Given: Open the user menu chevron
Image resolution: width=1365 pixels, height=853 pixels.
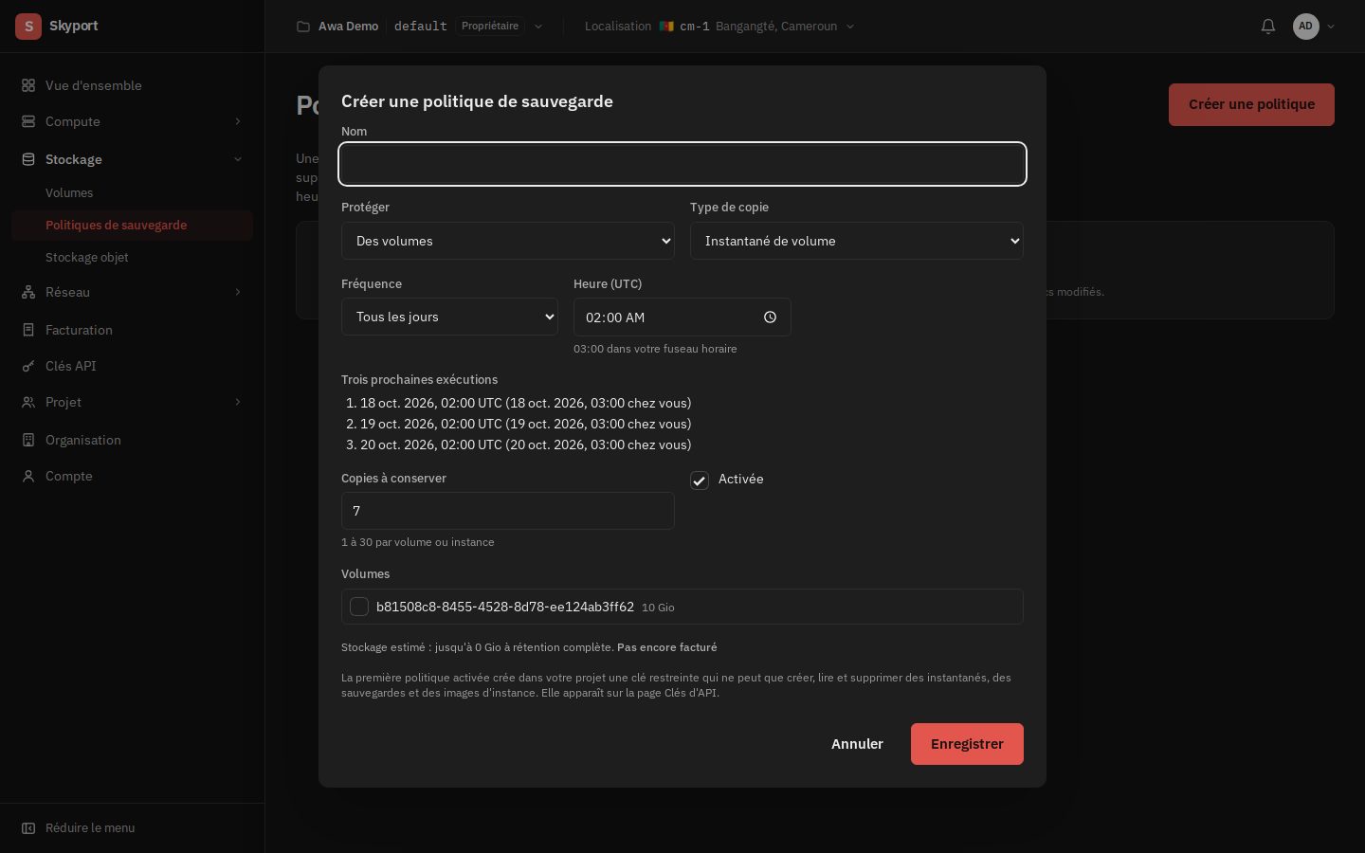Looking at the screenshot, I should point(1331,27).
